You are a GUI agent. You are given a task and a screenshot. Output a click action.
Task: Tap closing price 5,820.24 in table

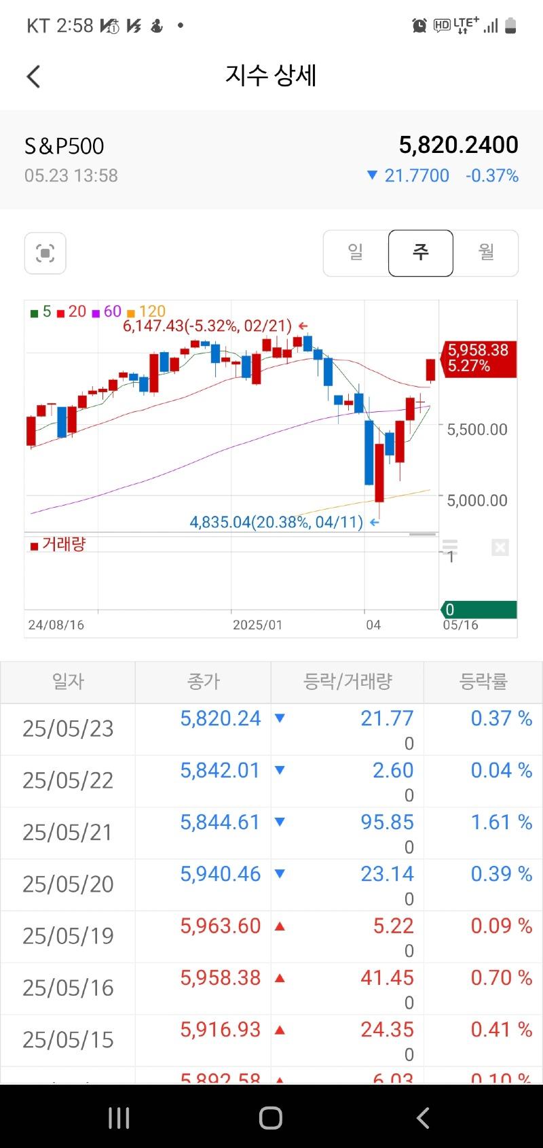(x=221, y=718)
